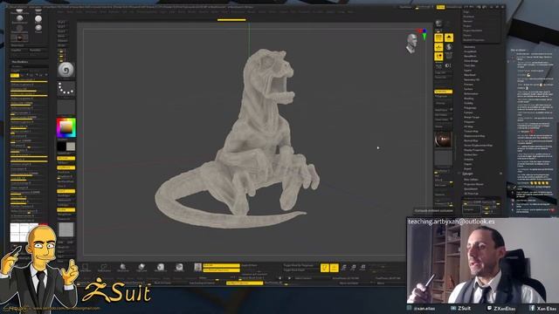The image size is (559, 314).
Task: Select the black secondary color swatch
Action: coord(61,147)
